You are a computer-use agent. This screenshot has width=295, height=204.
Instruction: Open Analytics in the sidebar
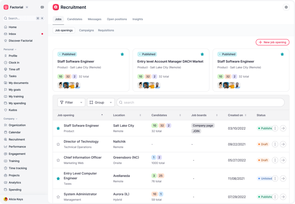[x=15, y=183]
